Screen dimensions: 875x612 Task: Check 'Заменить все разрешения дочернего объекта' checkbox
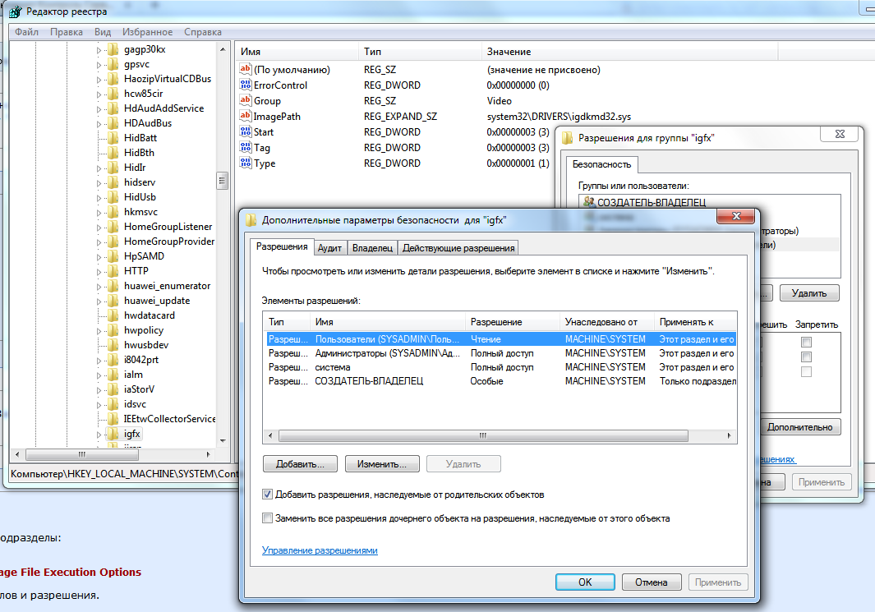(267, 518)
